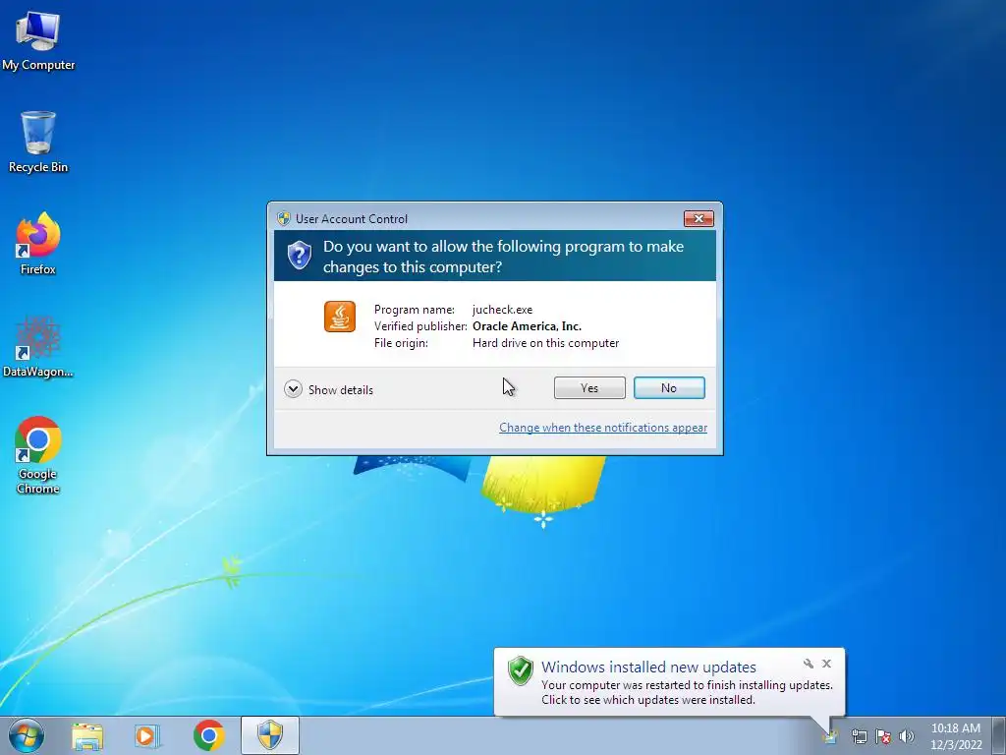
Task: Click the Show desktop strip at the taskbar end
Action: pyautogui.click(x=999, y=735)
